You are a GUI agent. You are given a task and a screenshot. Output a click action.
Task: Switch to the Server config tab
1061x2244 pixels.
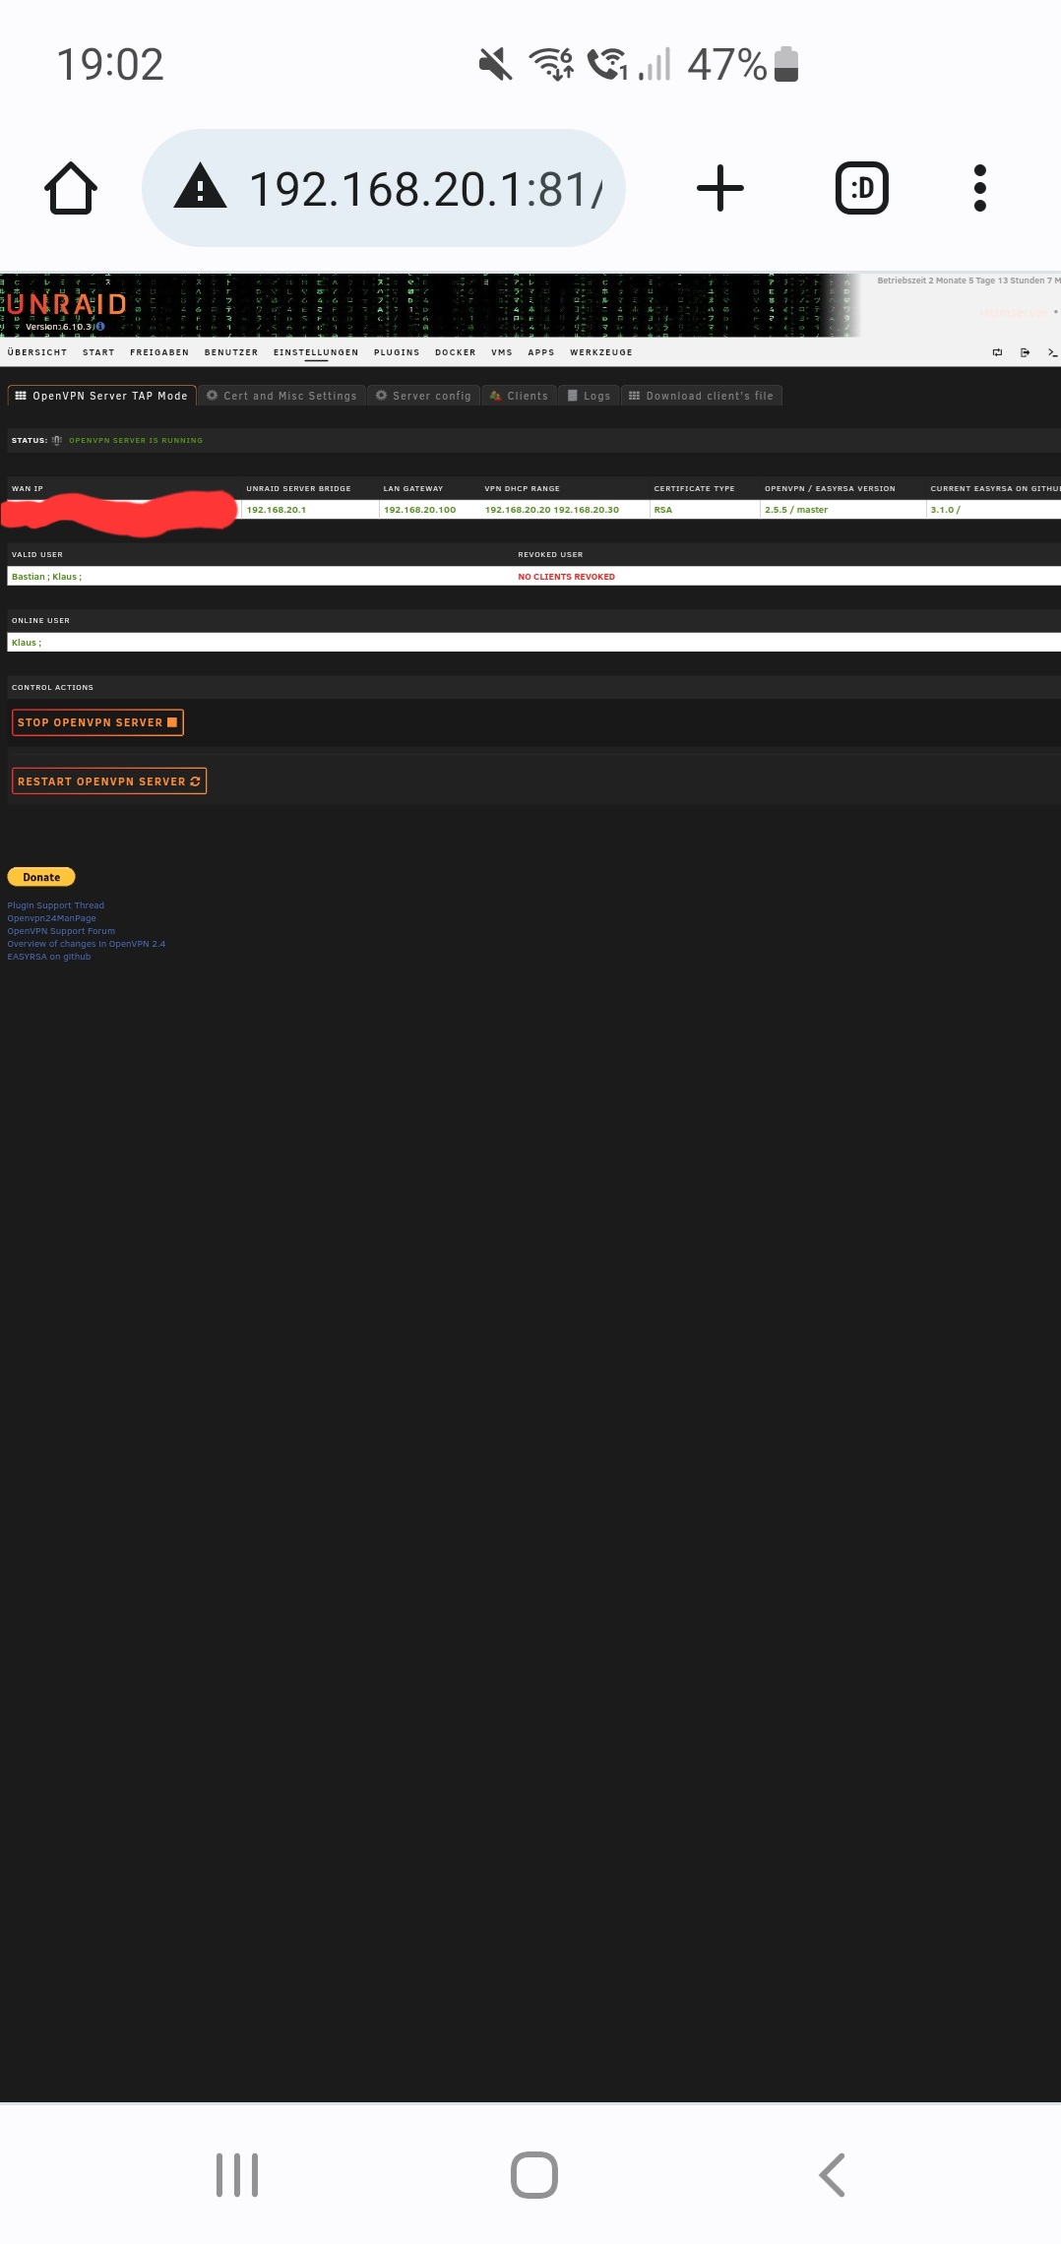(x=424, y=396)
